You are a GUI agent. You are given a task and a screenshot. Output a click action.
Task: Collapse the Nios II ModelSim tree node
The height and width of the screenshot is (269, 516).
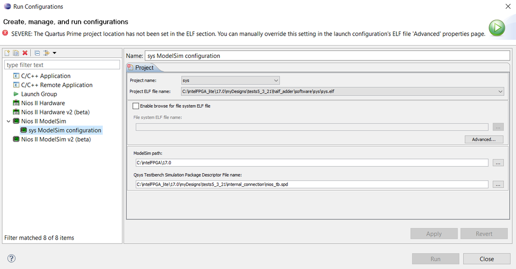click(7, 121)
